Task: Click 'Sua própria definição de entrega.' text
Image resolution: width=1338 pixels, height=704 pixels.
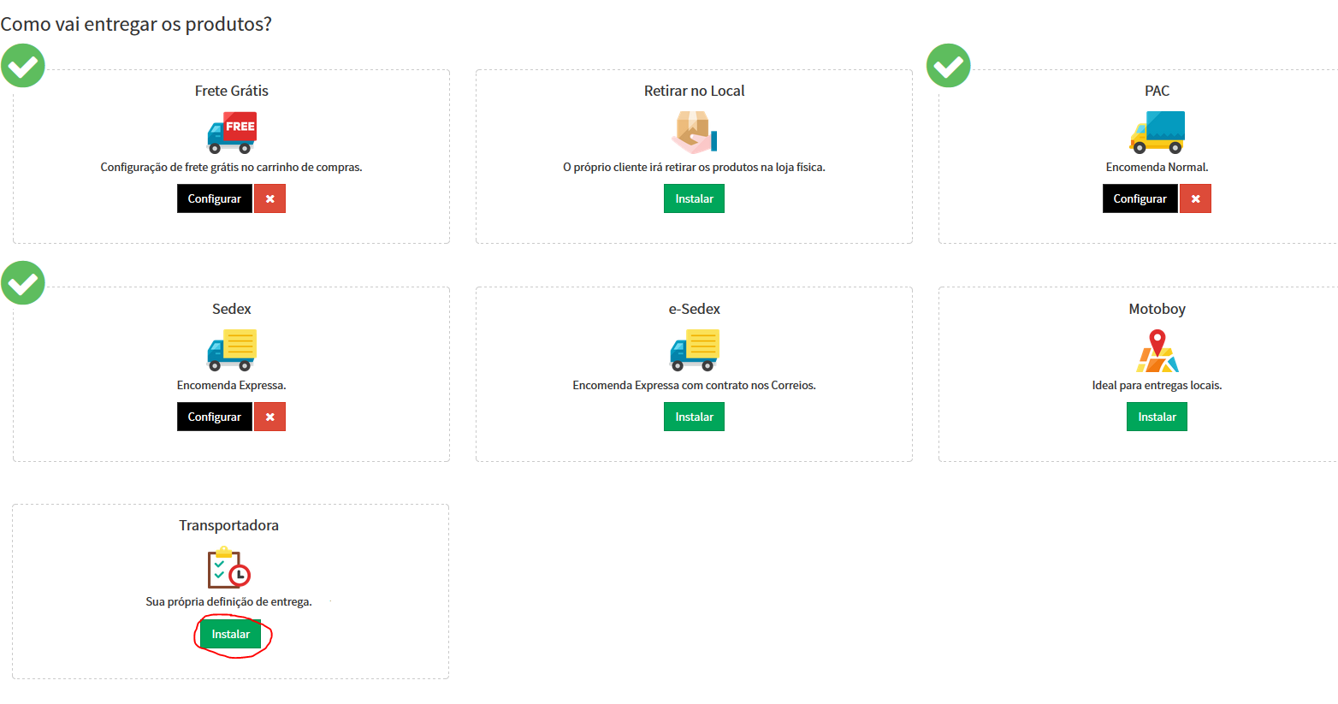Action: pyautogui.click(x=229, y=601)
